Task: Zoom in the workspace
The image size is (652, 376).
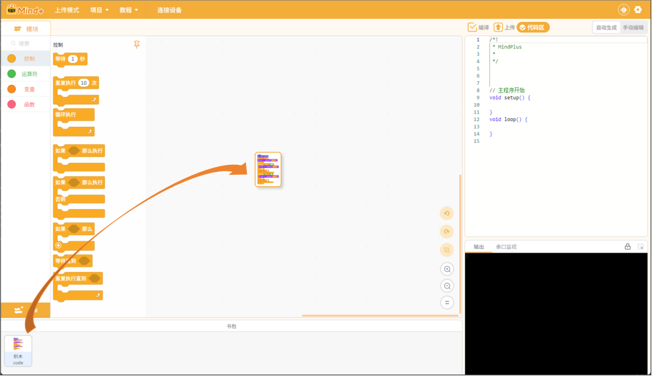Action: pyautogui.click(x=447, y=269)
